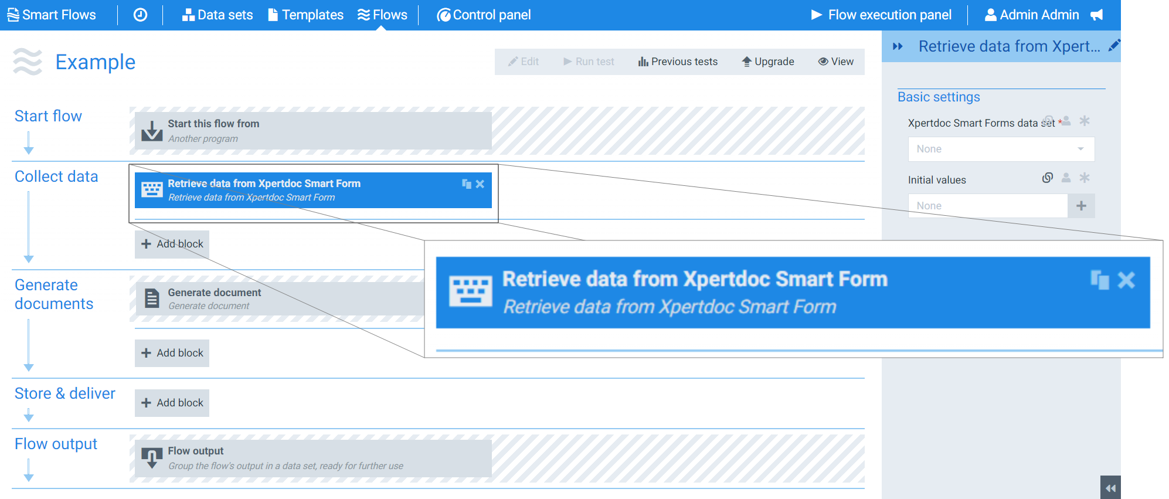Add block in Collect data step
1169x499 pixels.
(x=172, y=244)
